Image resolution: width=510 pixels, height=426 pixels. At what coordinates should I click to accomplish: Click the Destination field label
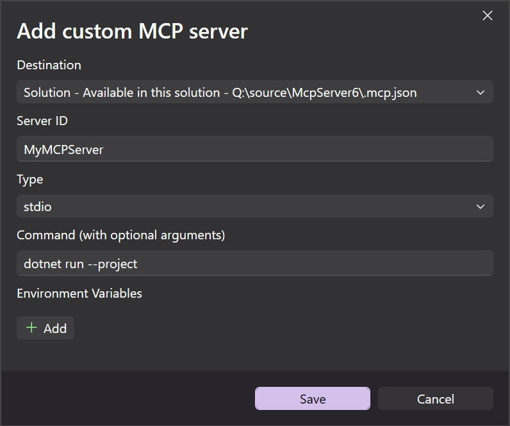49,65
